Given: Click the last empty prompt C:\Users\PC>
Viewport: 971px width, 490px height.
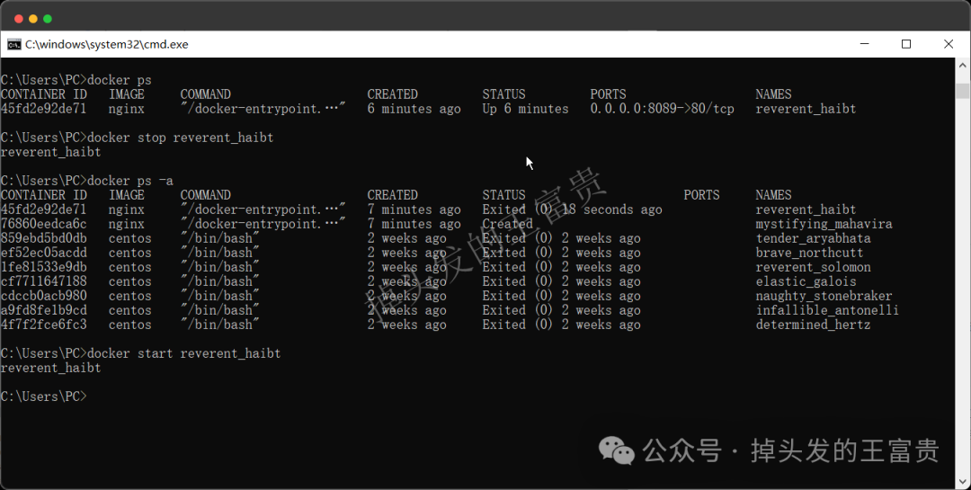Looking at the screenshot, I should tap(44, 396).
